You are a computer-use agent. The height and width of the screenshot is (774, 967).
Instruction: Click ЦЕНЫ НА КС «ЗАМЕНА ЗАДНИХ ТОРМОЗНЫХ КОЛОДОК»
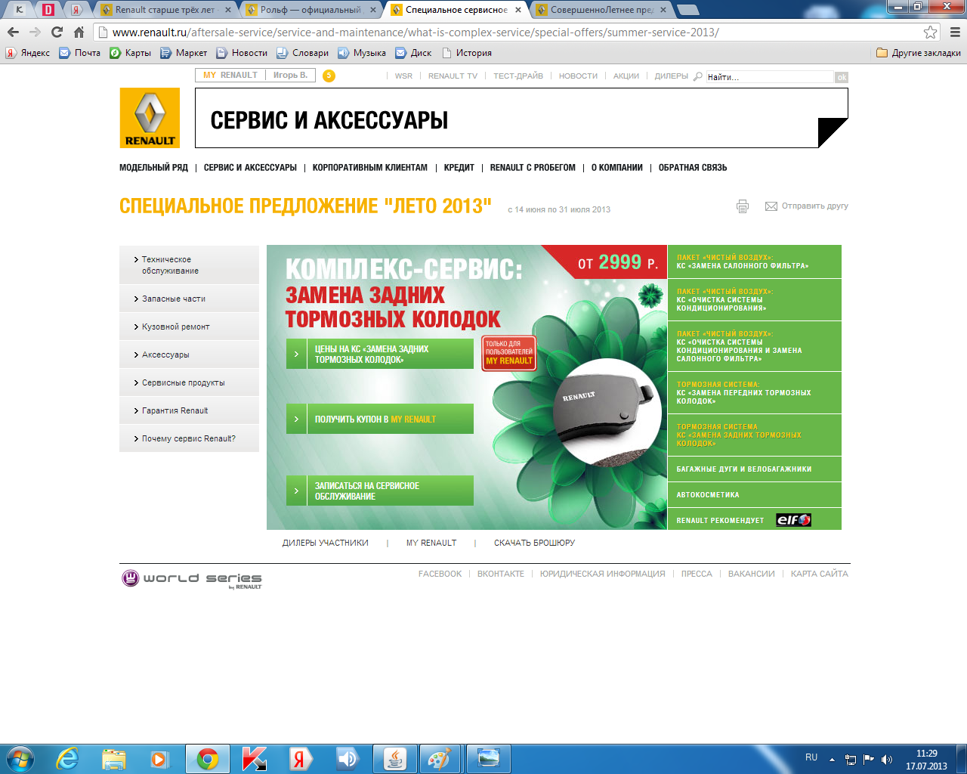tap(380, 354)
